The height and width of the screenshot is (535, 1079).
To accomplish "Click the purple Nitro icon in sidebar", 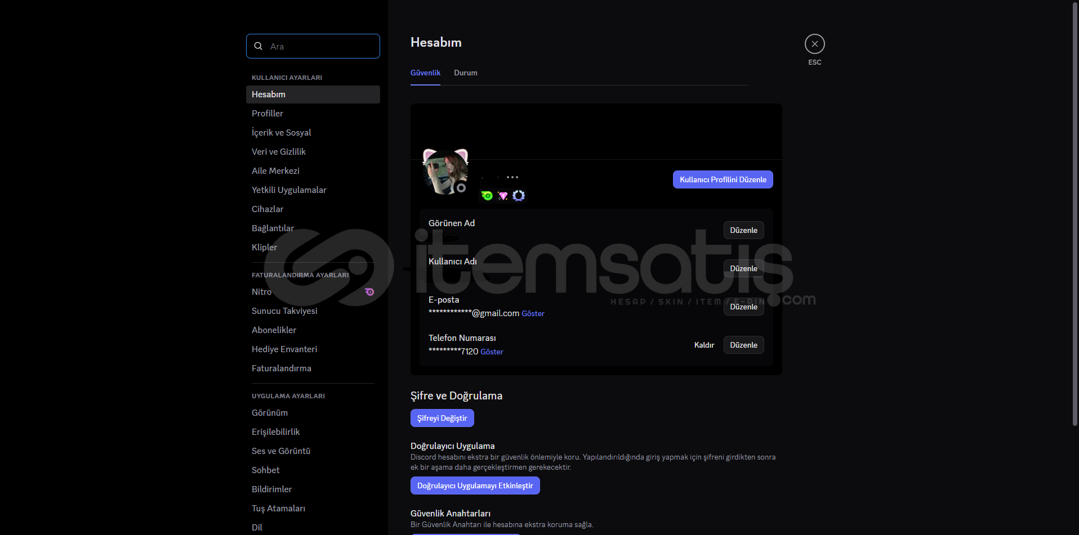I will pos(369,292).
